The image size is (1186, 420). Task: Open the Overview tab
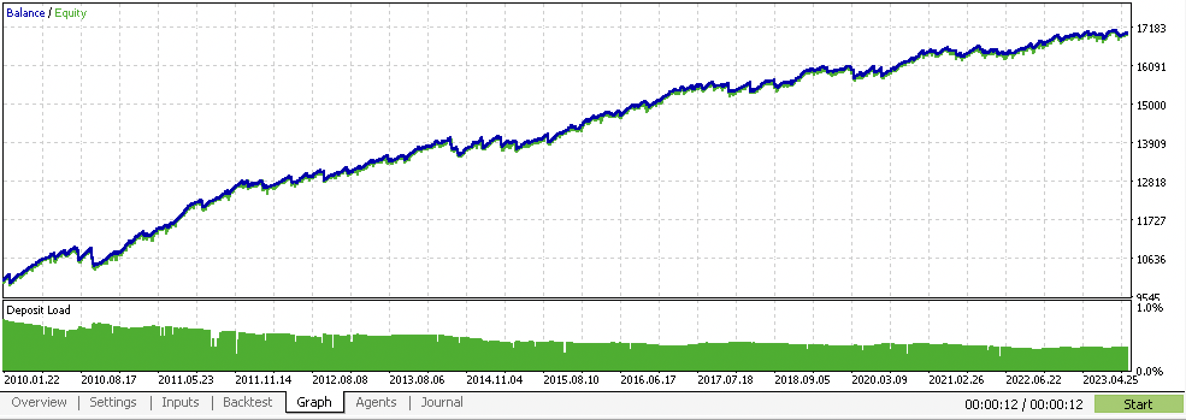[x=39, y=403]
